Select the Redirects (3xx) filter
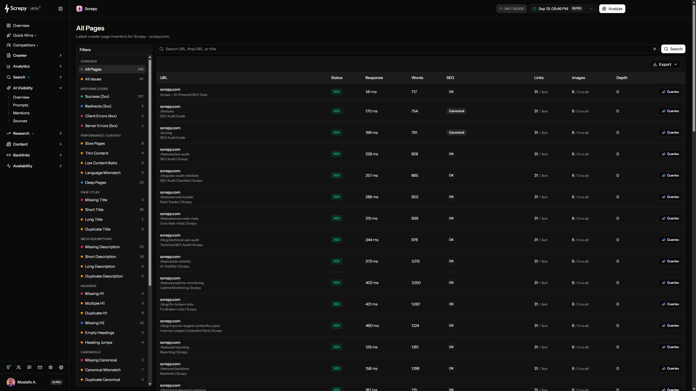The image size is (696, 391). 112,106
